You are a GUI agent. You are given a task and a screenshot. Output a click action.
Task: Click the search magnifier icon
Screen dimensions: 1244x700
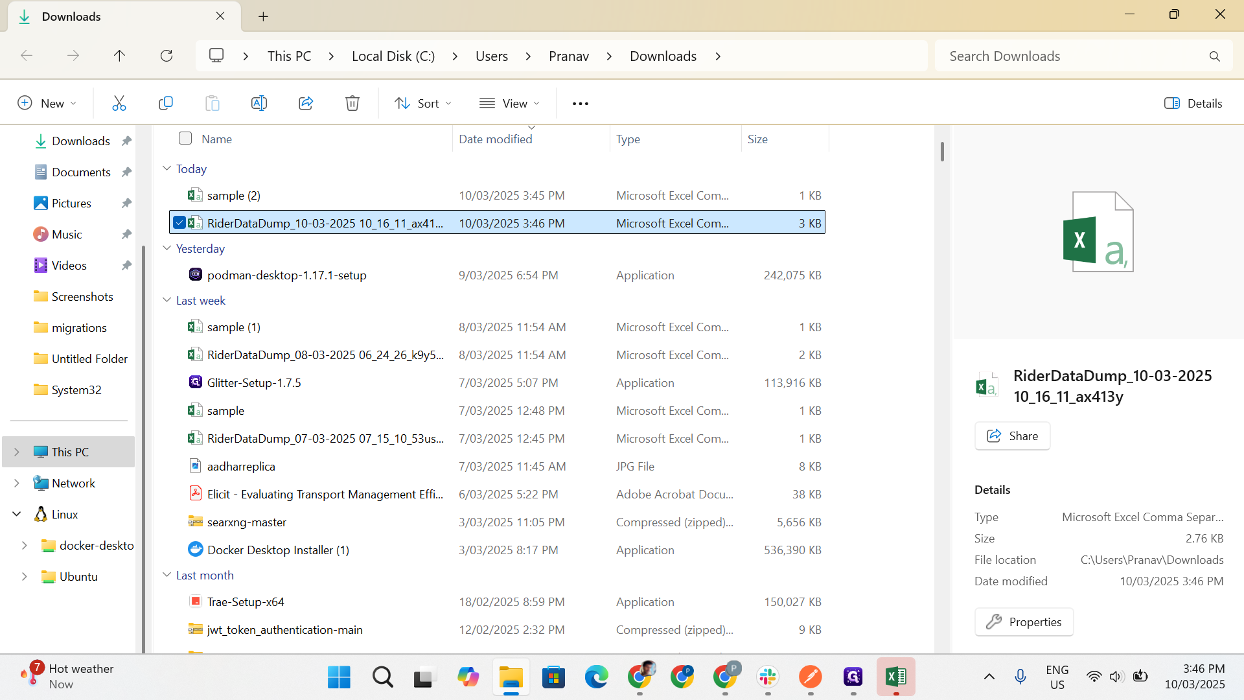[x=1215, y=56]
